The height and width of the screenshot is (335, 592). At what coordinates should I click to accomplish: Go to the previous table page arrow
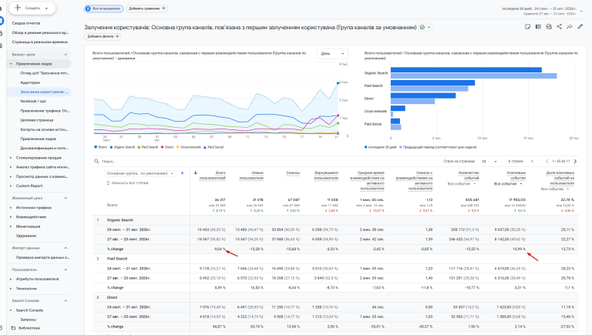point(547,161)
